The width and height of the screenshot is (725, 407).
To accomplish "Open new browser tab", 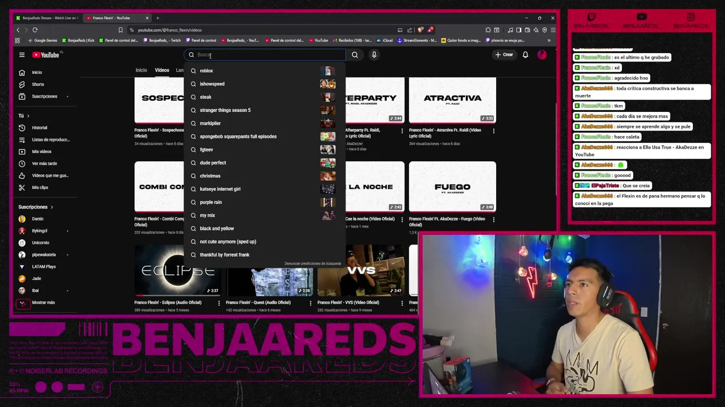I will (157, 18).
